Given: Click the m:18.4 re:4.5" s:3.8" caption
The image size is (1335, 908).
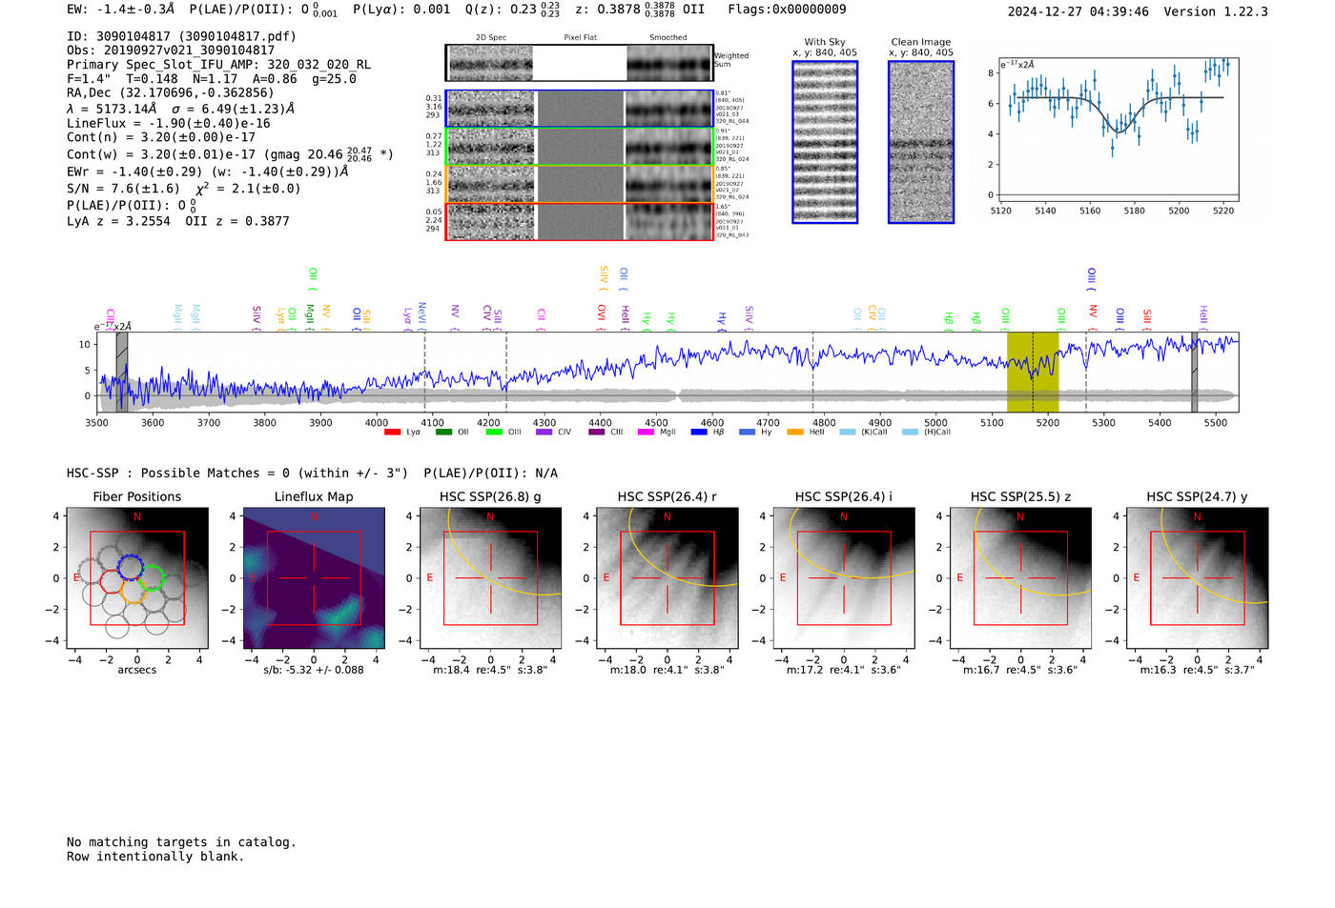Looking at the screenshot, I should click(x=490, y=670).
